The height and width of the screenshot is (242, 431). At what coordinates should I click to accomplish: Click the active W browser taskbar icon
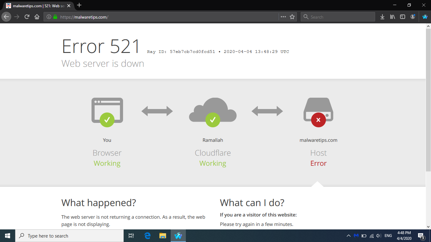click(178, 236)
